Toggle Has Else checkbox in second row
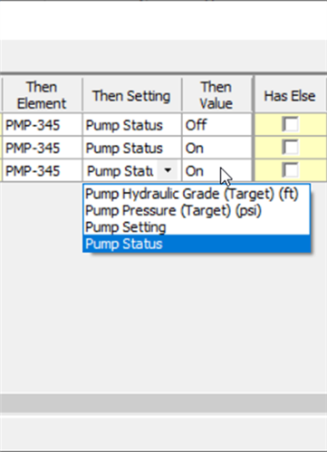327x452 pixels. pos(290,148)
